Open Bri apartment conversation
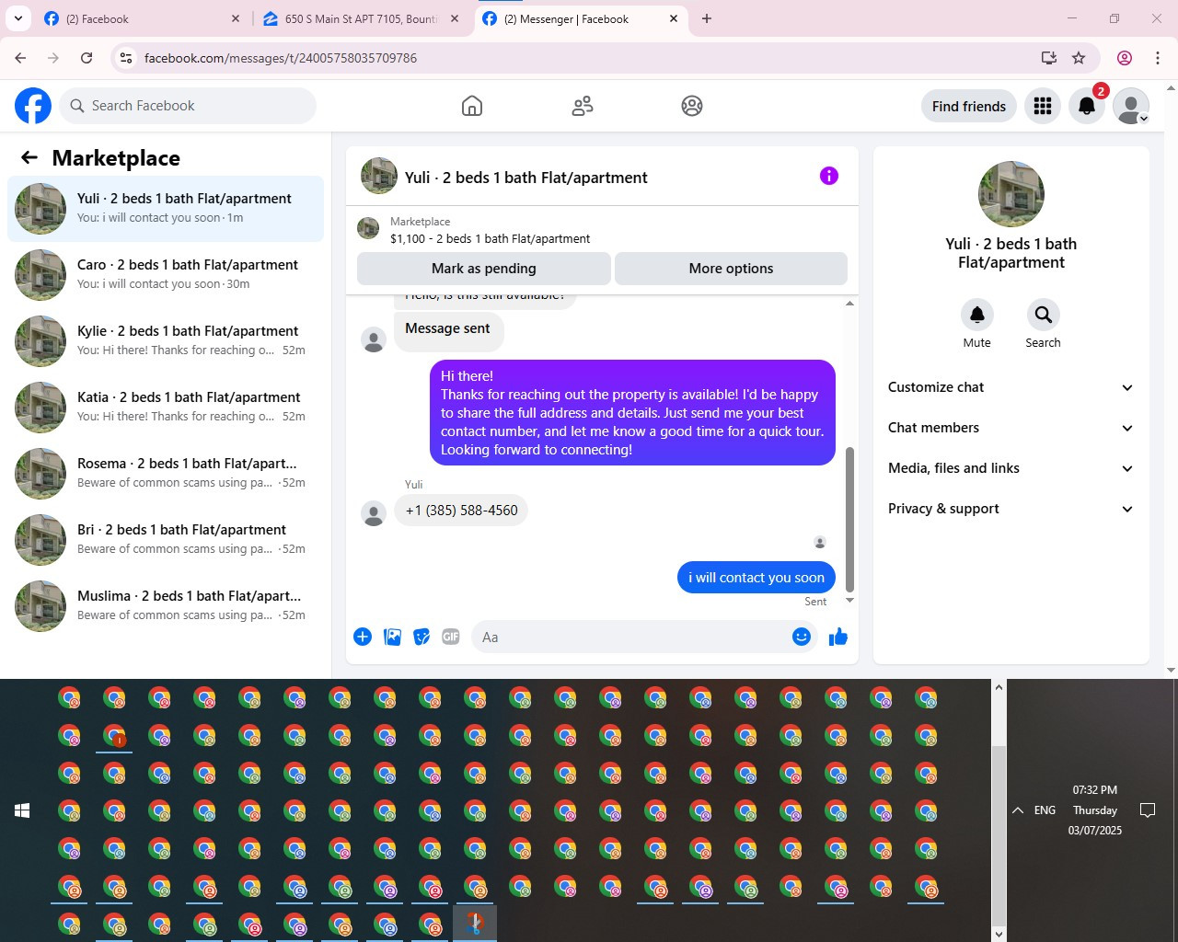Image resolution: width=1178 pixels, height=942 pixels. tap(166, 540)
